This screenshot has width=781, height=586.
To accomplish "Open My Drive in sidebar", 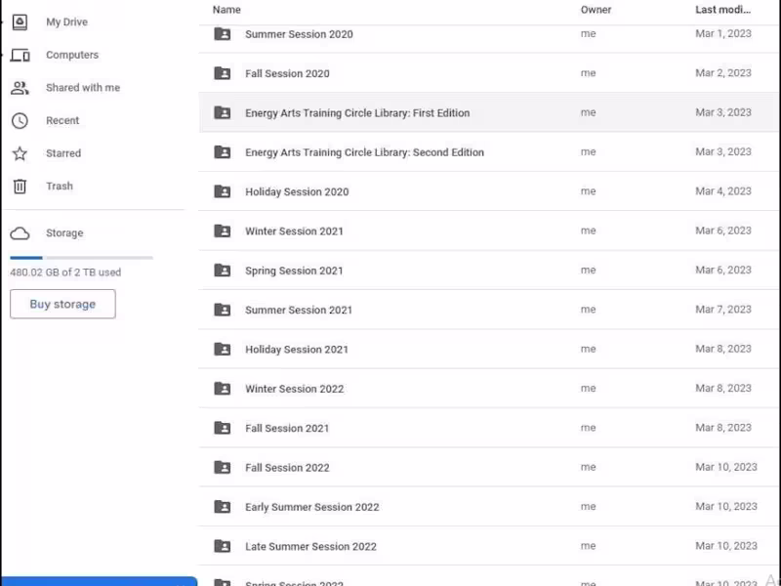I will tap(66, 21).
